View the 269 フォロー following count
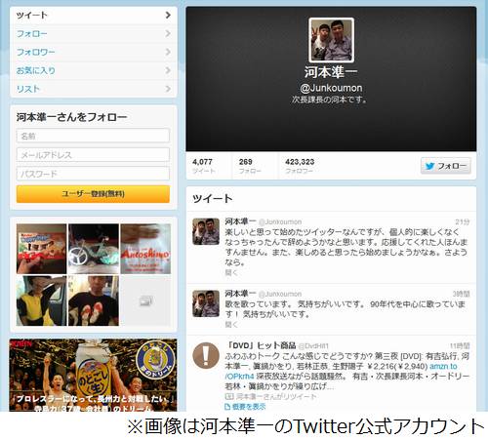This screenshot has height=440, width=488. coord(250,166)
